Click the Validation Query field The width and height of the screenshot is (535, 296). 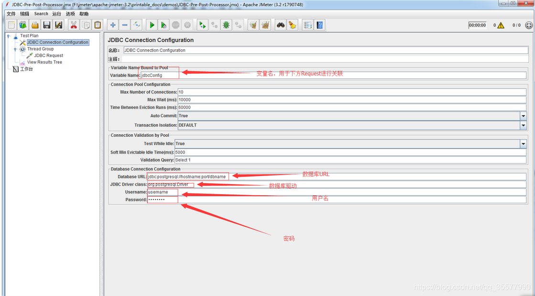pyautogui.click(x=350, y=160)
